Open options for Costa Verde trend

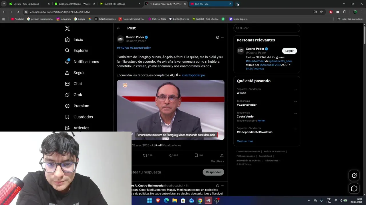295,113
